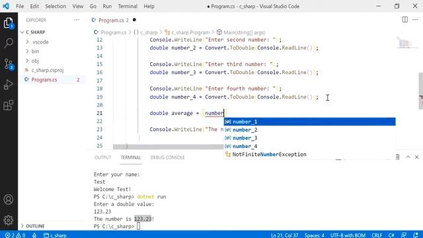Open the Accounts menu icon
This screenshot has width=423, height=238.
coord(9,200)
